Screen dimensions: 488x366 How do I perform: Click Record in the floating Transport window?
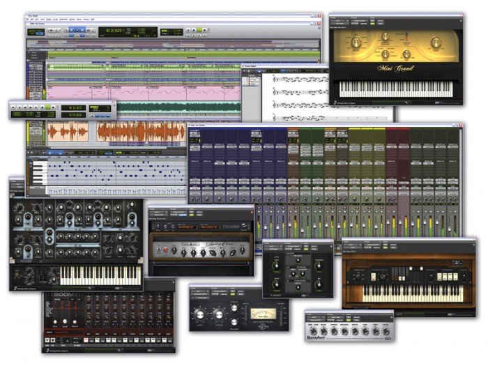tap(54, 107)
